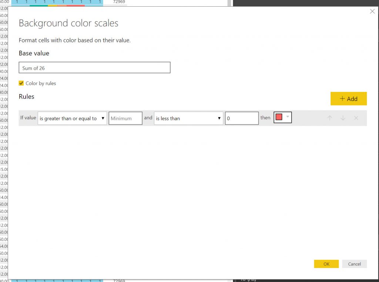Delete the rule using the X icon
This screenshot has height=282, width=379.
pos(356,118)
